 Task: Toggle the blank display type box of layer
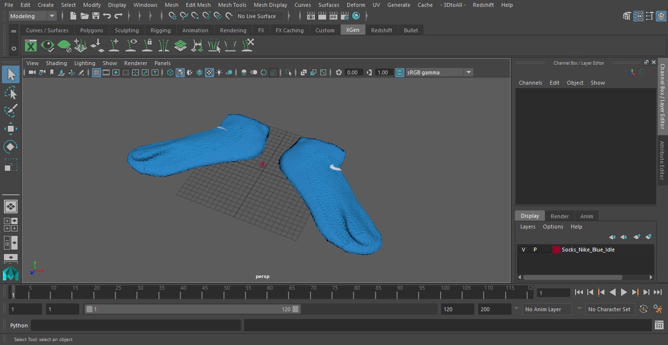(546, 250)
